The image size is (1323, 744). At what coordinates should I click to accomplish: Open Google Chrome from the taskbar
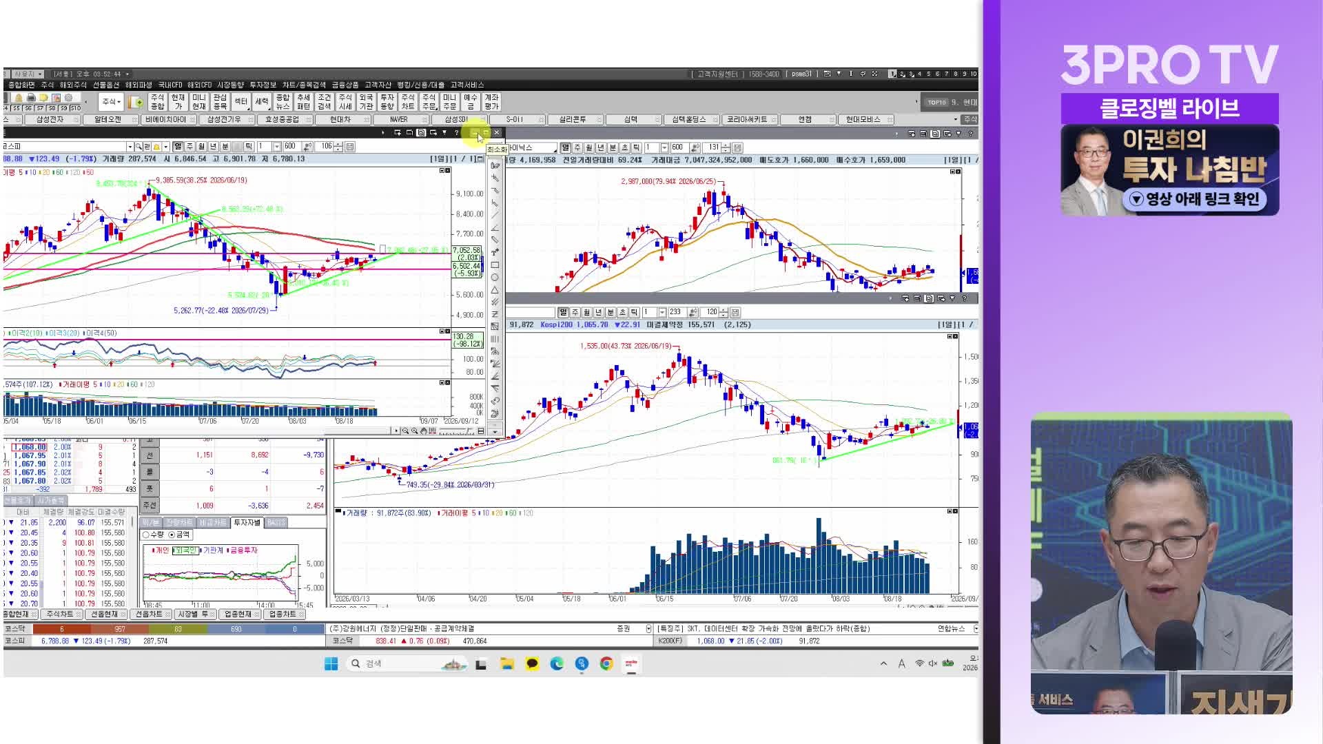tap(606, 663)
